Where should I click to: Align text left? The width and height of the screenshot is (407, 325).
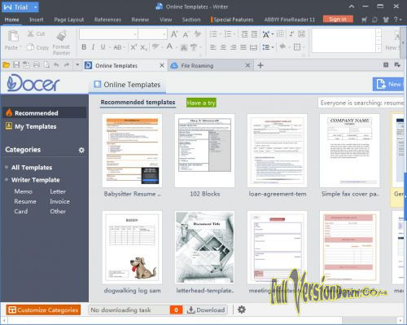pyautogui.click(x=213, y=47)
